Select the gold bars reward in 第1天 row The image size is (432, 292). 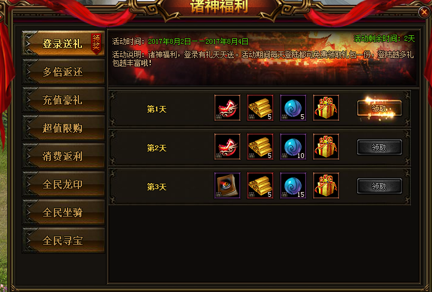pyautogui.click(x=260, y=108)
